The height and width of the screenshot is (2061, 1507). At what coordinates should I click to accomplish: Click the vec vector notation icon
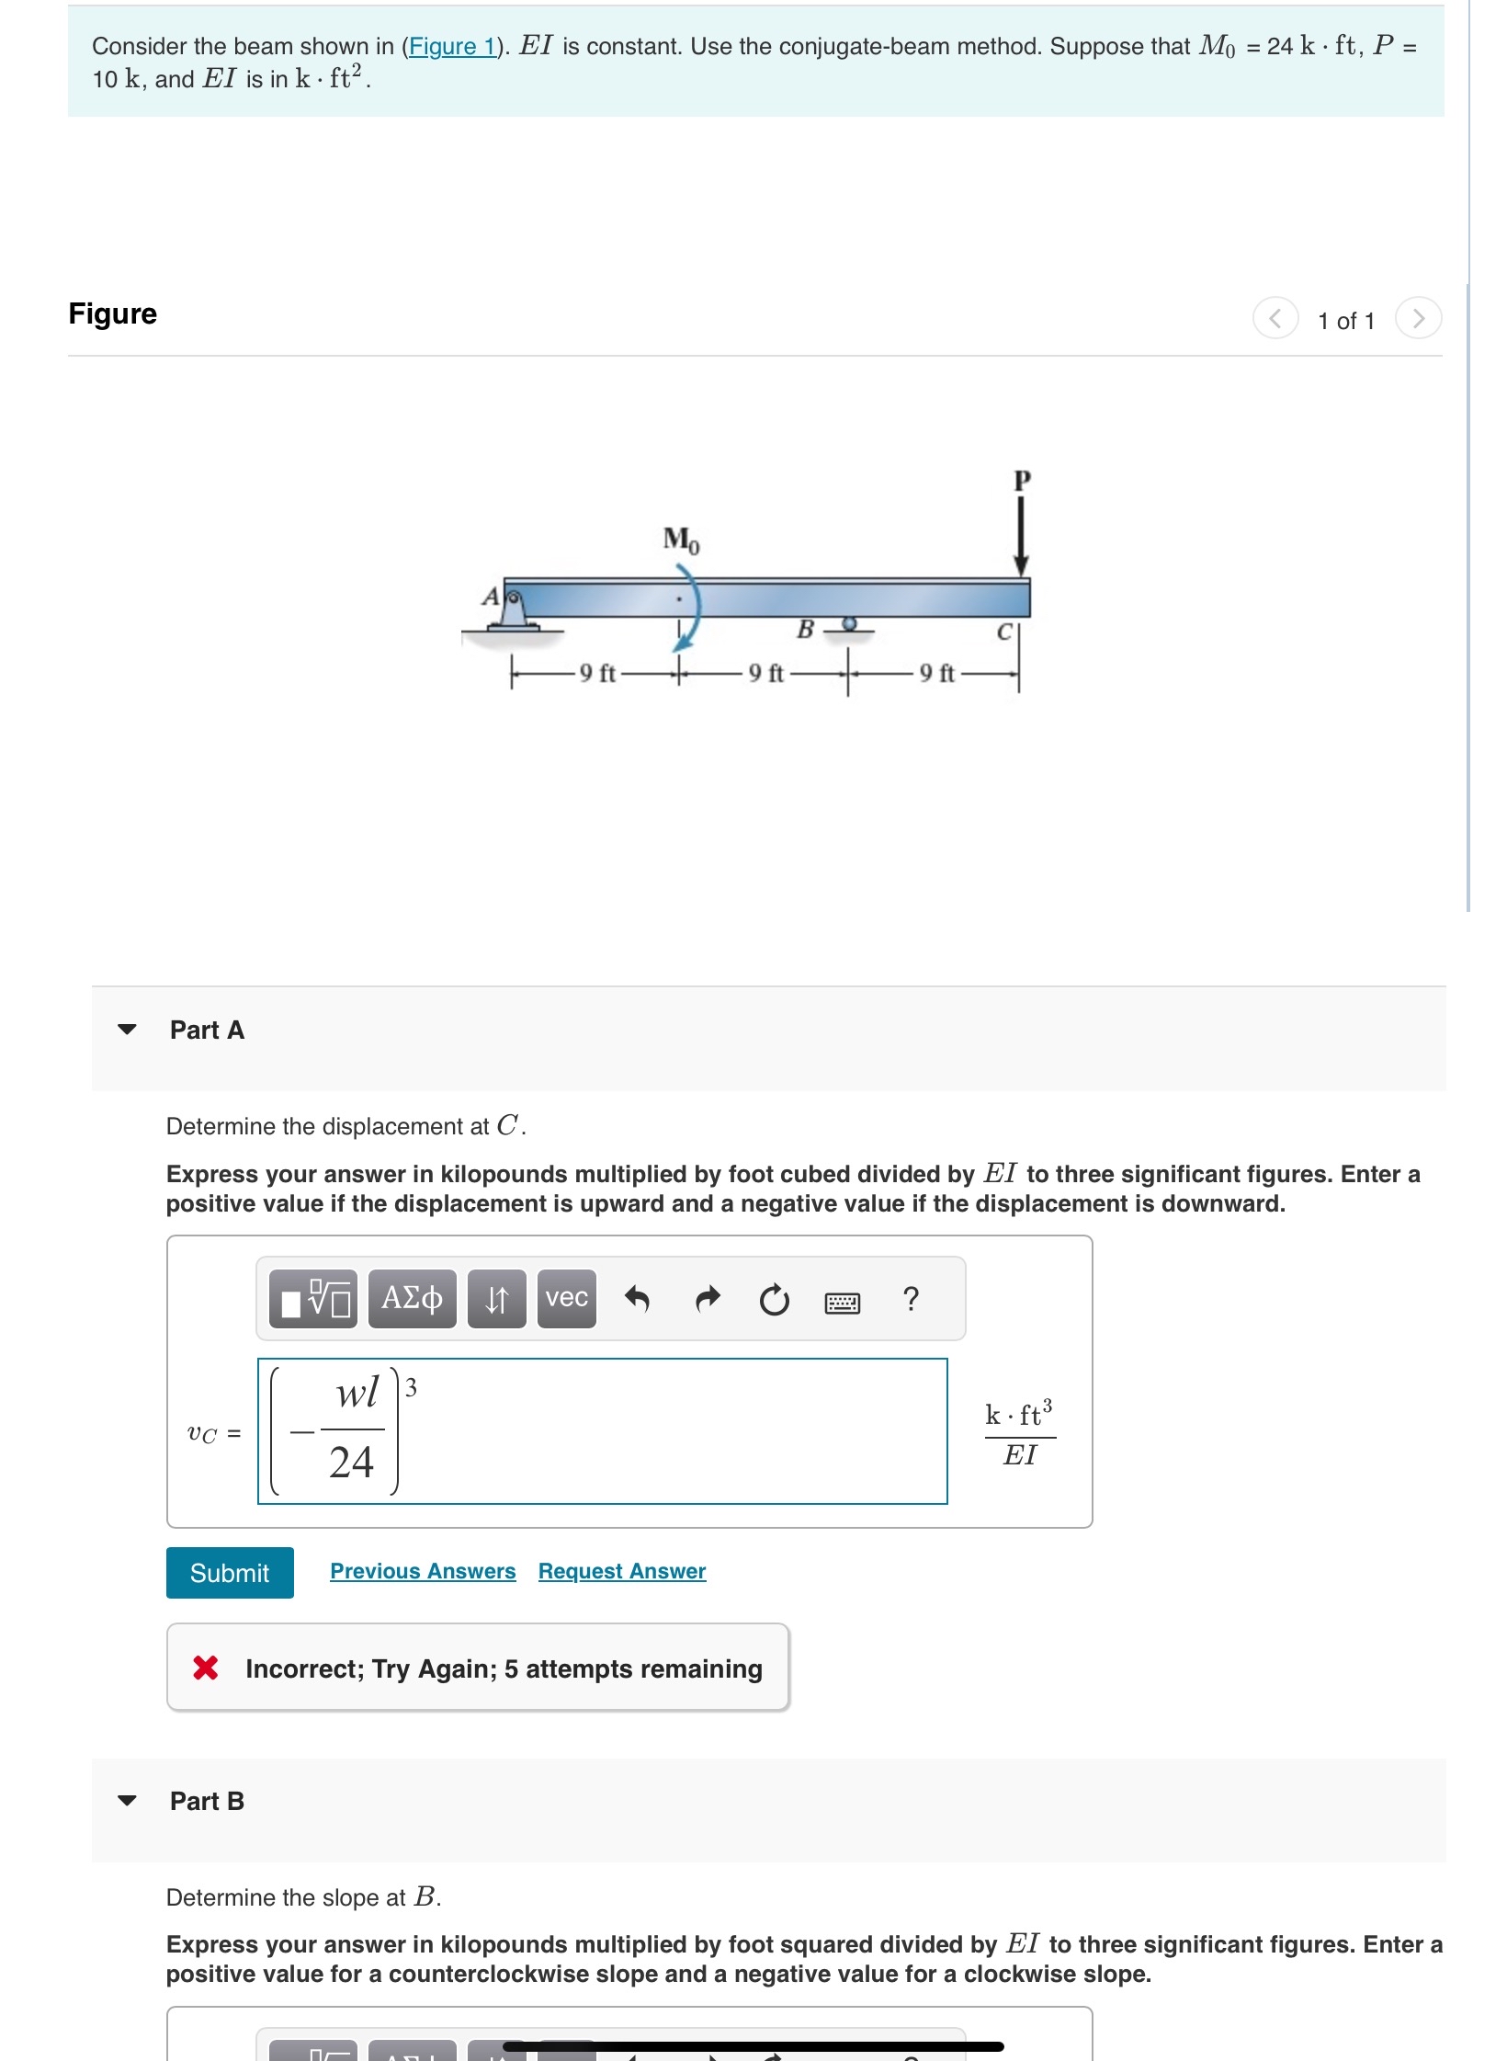(x=568, y=1300)
